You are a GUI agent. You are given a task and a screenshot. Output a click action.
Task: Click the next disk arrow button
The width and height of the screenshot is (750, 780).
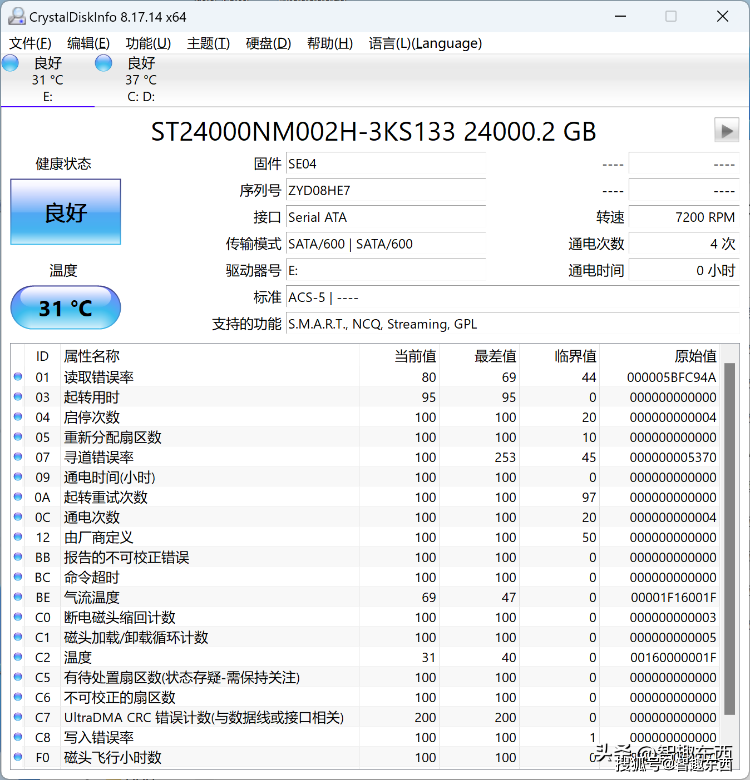(727, 131)
